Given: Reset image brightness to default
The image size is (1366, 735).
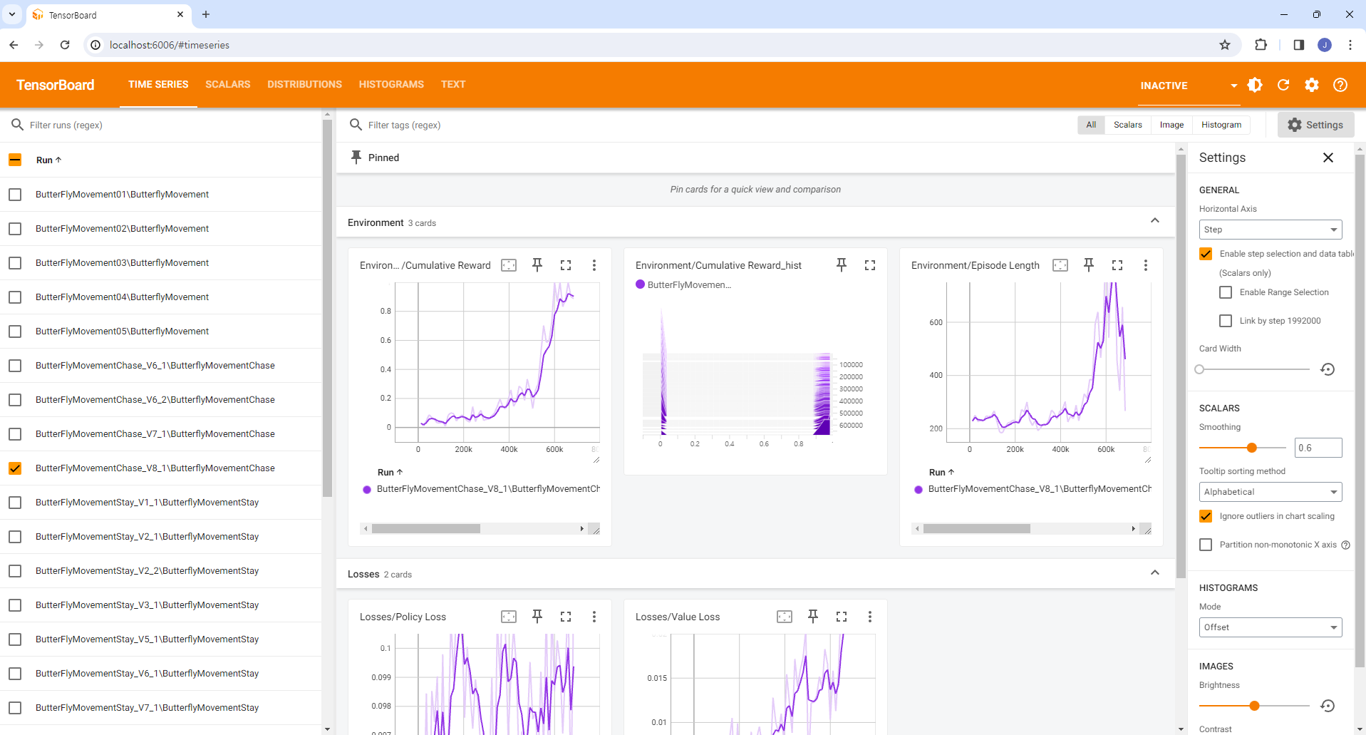Looking at the screenshot, I should 1328,706.
